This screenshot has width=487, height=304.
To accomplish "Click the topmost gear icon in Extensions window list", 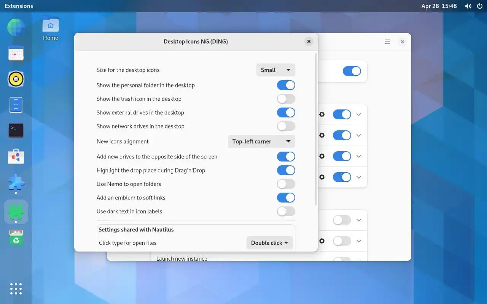I will tap(322, 114).
